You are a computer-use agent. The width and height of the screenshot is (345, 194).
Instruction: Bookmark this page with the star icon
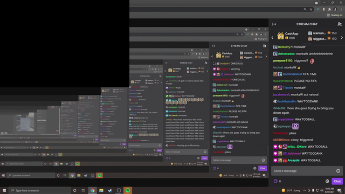click(x=311, y=10)
